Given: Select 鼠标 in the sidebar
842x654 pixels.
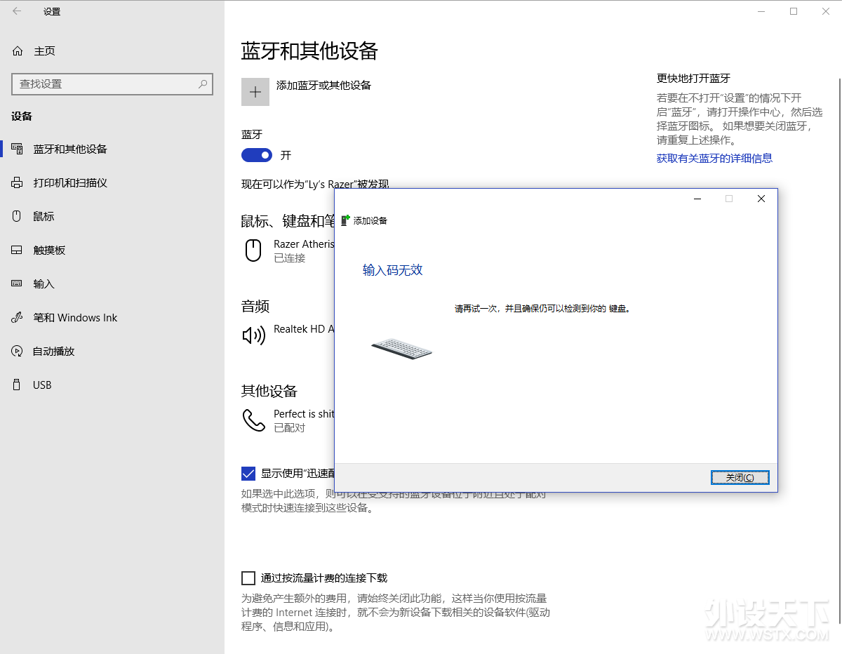Looking at the screenshot, I should [44, 217].
